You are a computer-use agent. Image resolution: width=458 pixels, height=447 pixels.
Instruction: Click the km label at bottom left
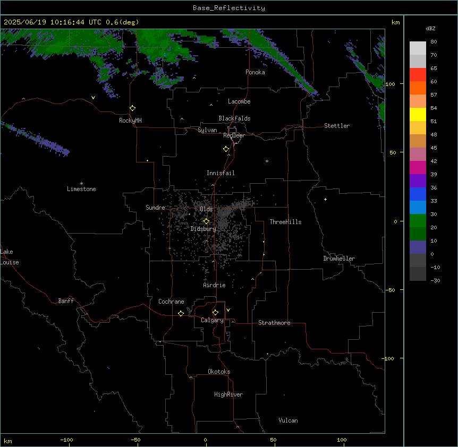(x=8, y=441)
